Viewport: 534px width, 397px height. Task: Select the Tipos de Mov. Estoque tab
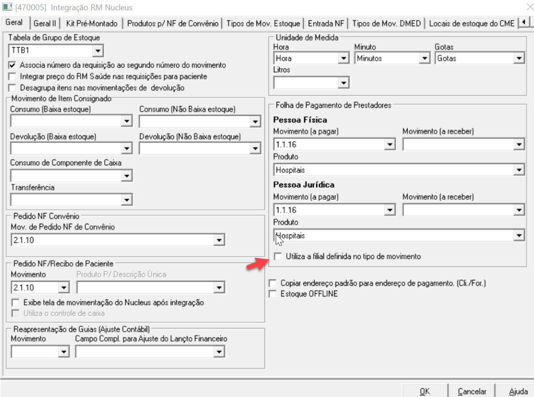(263, 24)
